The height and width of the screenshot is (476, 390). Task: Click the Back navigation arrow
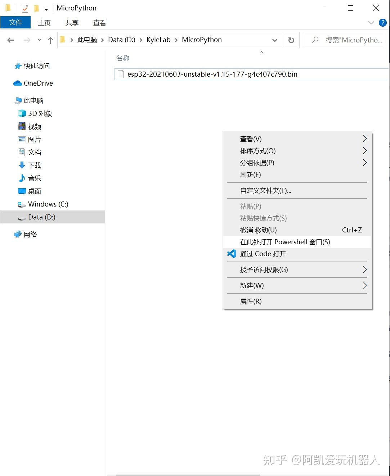(11, 40)
